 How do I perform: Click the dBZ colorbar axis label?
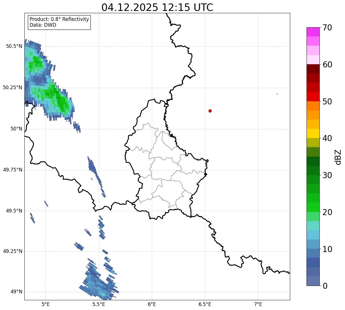coord(338,157)
